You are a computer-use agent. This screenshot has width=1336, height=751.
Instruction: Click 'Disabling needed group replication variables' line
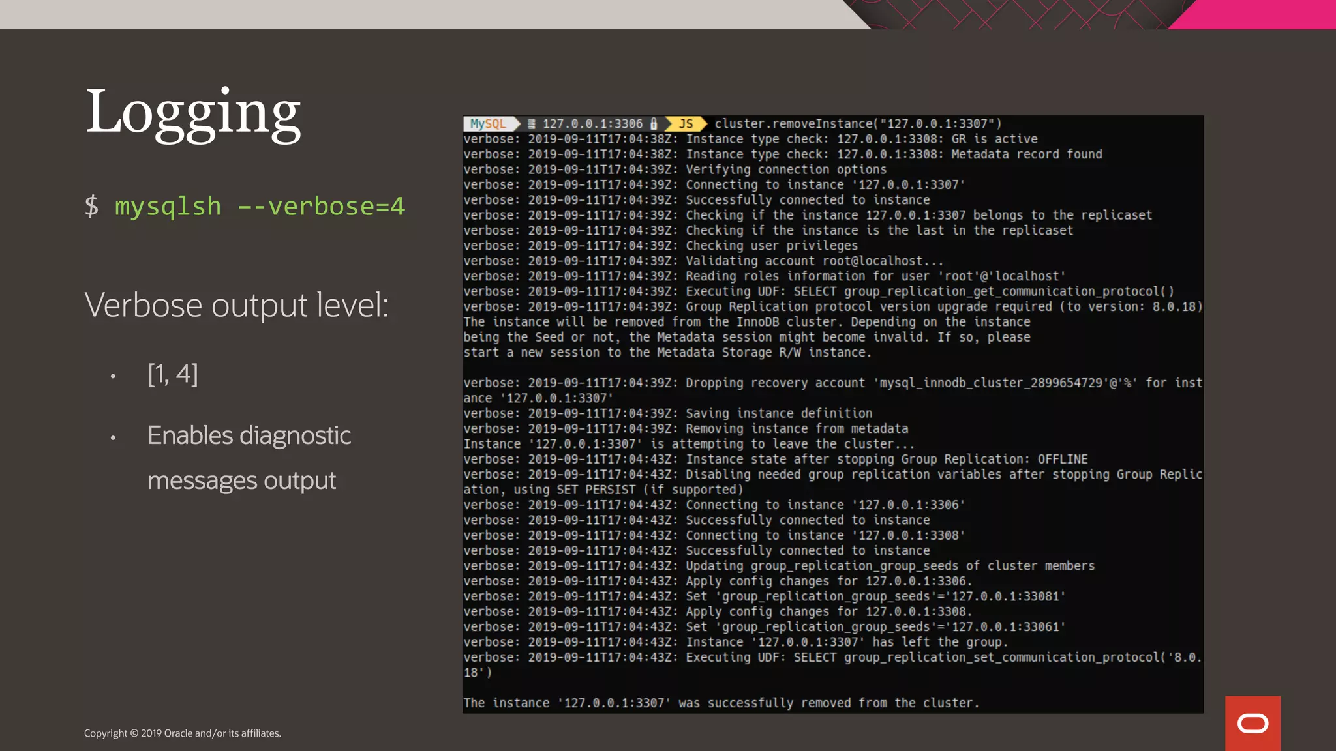(833, 482)
